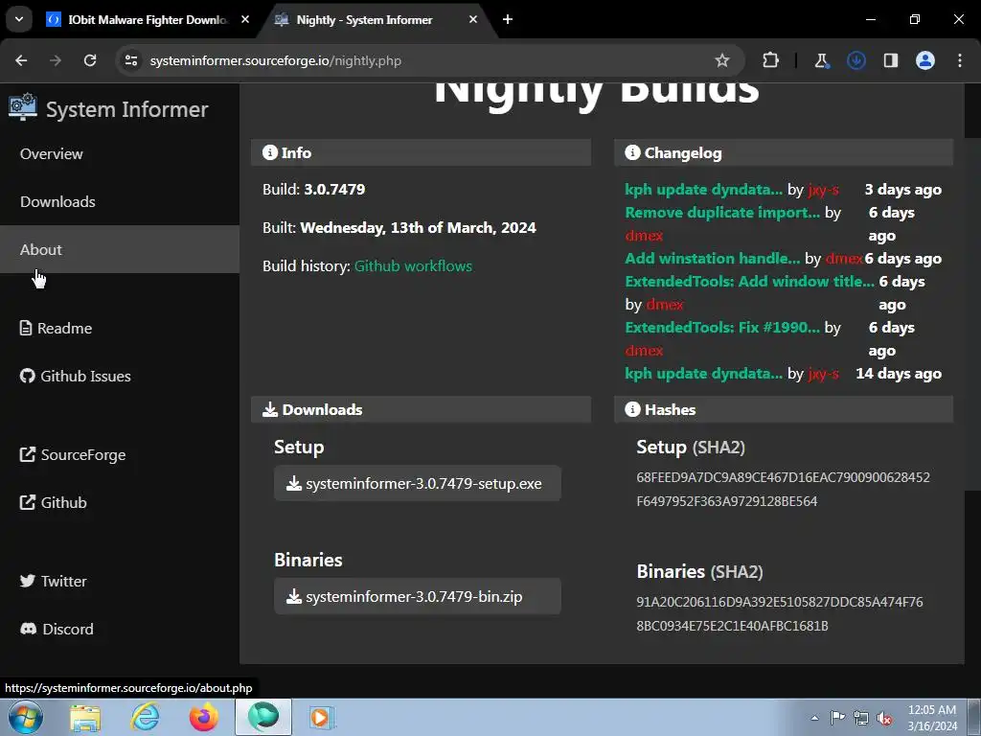981x736 pixels.
Task: Show downloads via the blue download icon
Action: 856,60
